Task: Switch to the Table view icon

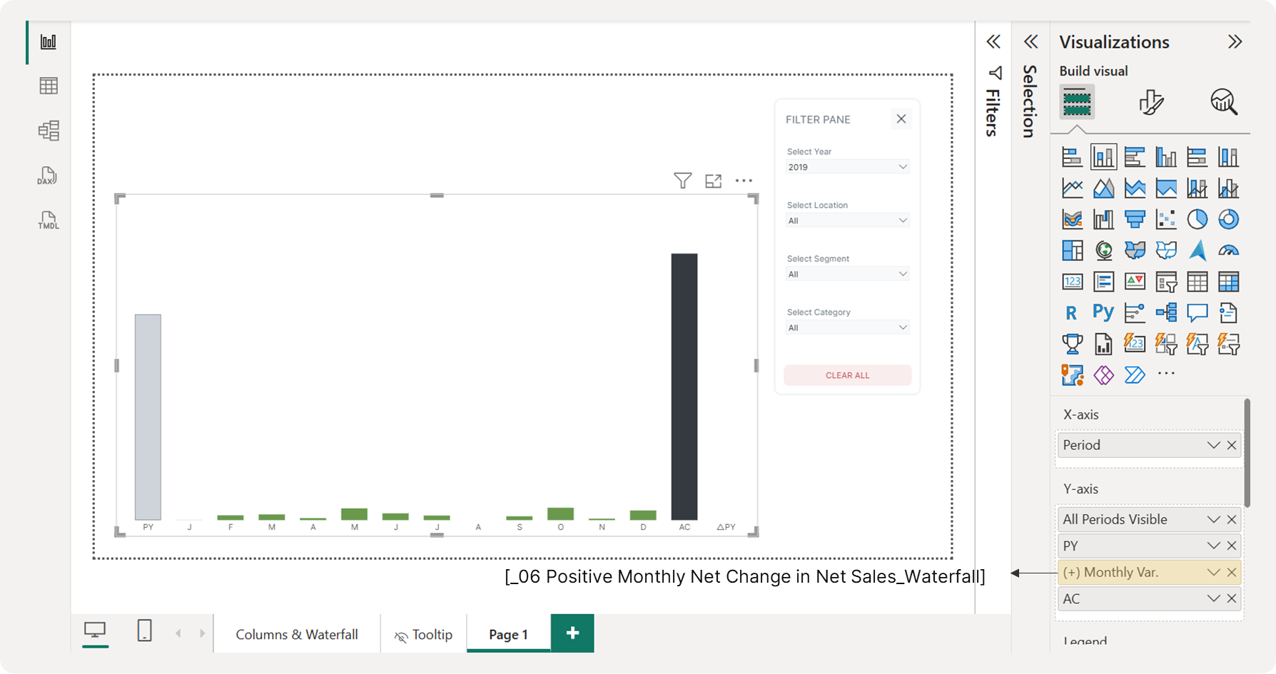Action: (x=49, y=86)
